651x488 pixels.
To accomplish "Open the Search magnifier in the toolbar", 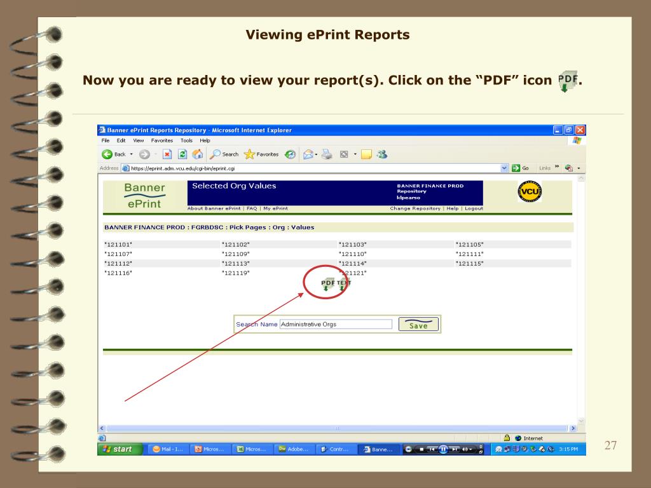I will 215,154.
